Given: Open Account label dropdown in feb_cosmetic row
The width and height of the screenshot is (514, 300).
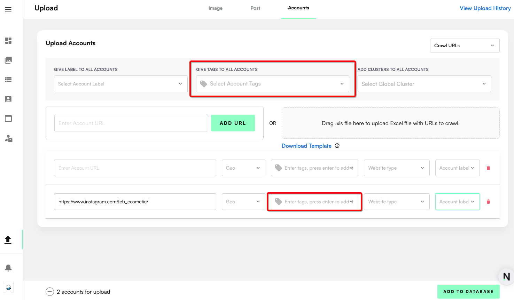Looking at the screenshot, I should (x=458, y=202).
